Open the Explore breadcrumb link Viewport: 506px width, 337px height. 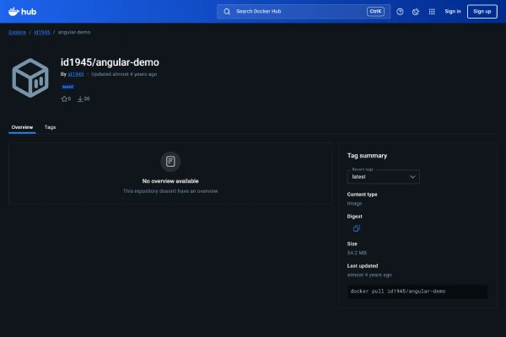click(18, 32)
